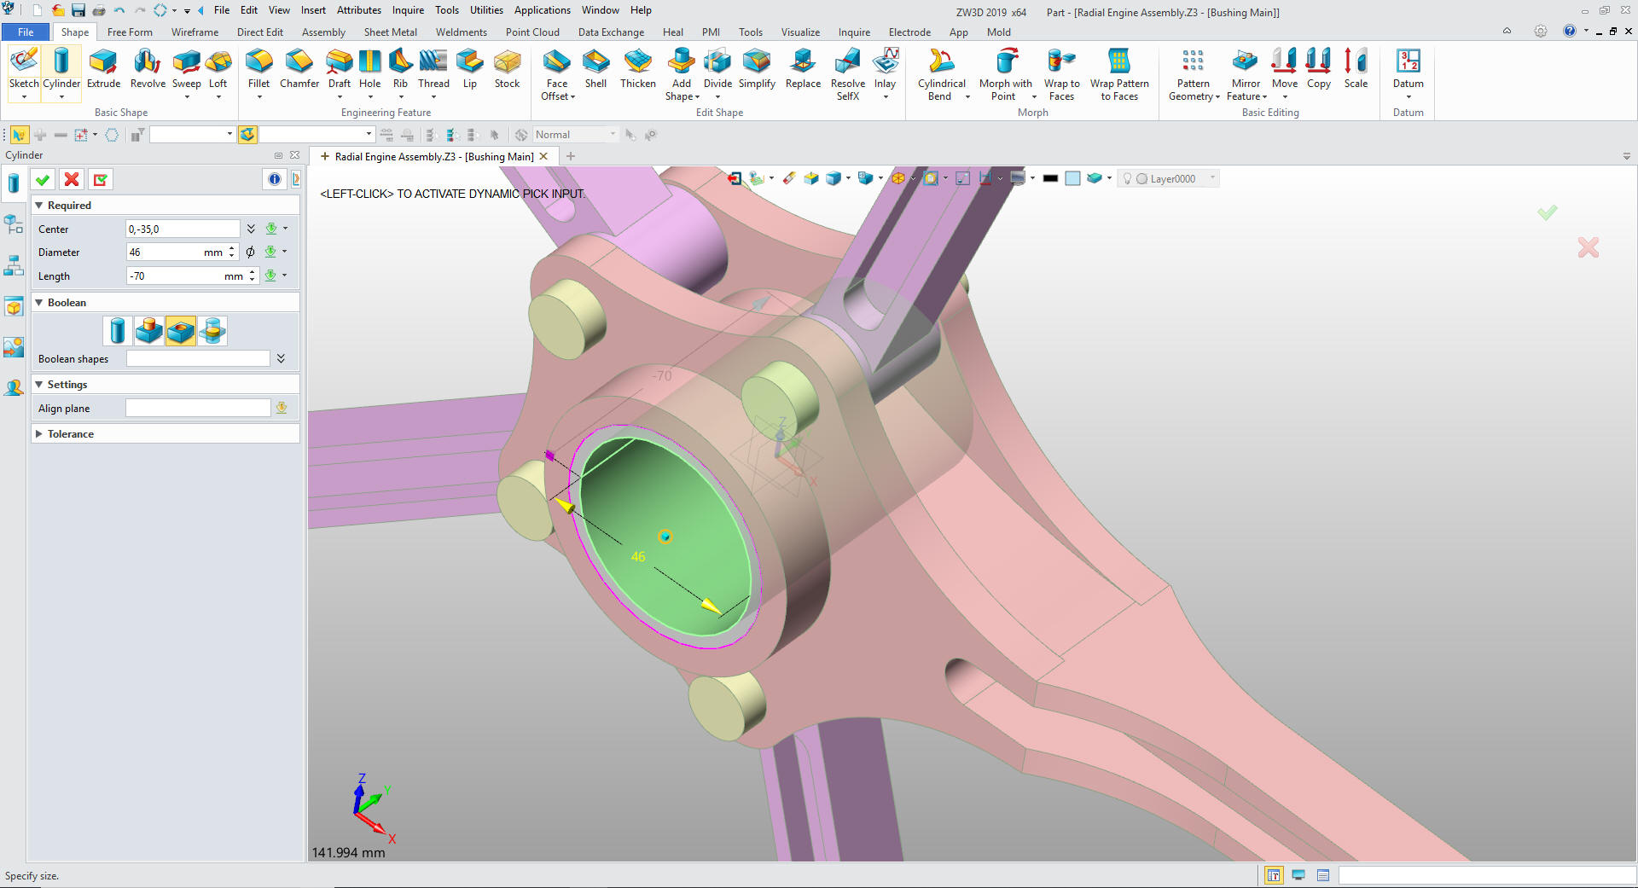
Task: Select the Intersect boolean option
Action: point(212,331)
